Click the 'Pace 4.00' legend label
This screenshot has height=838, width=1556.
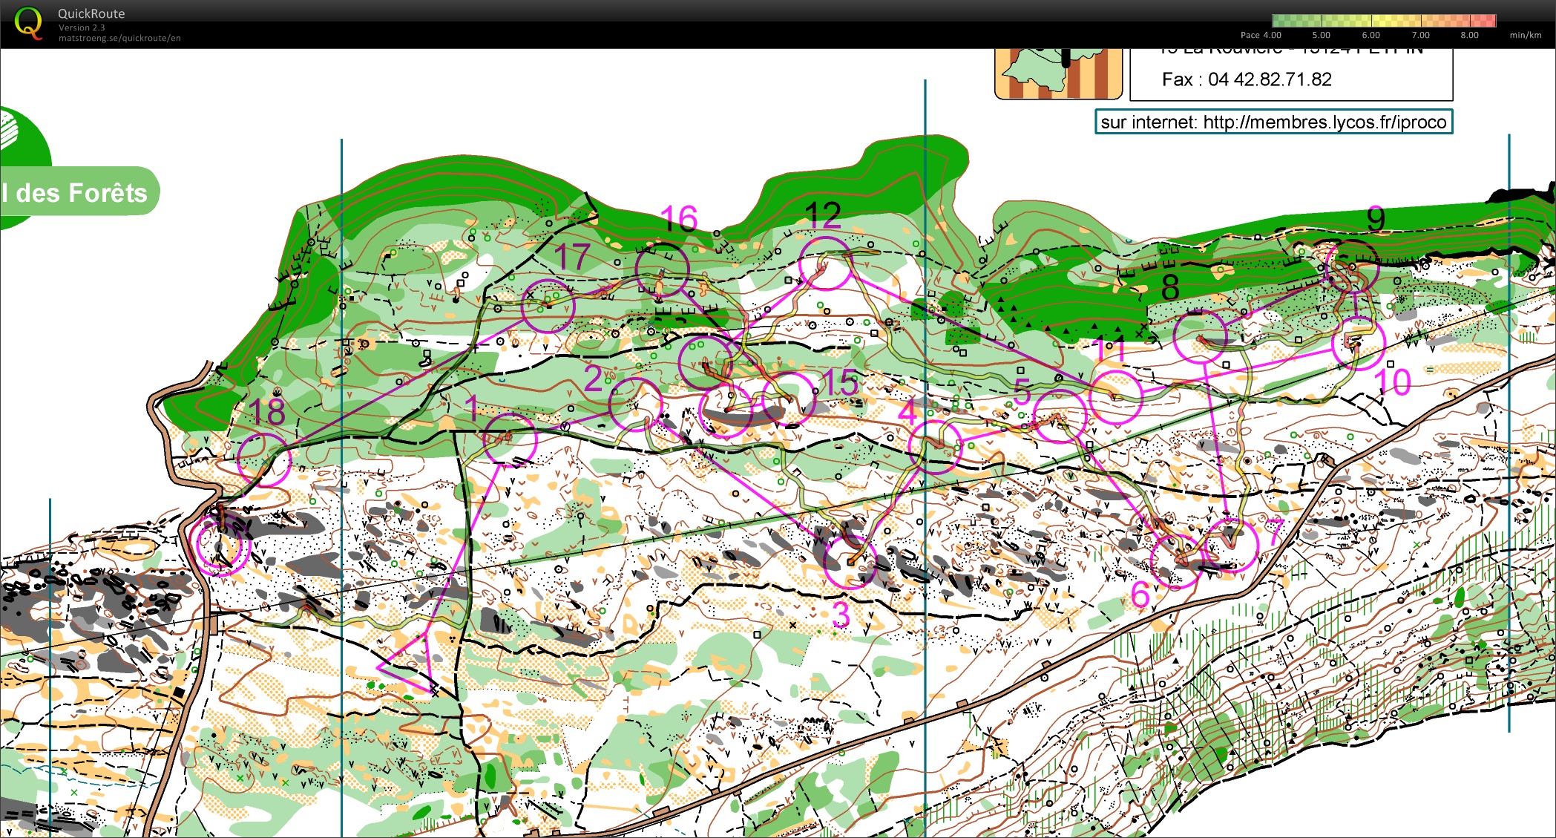[1261, 35]
